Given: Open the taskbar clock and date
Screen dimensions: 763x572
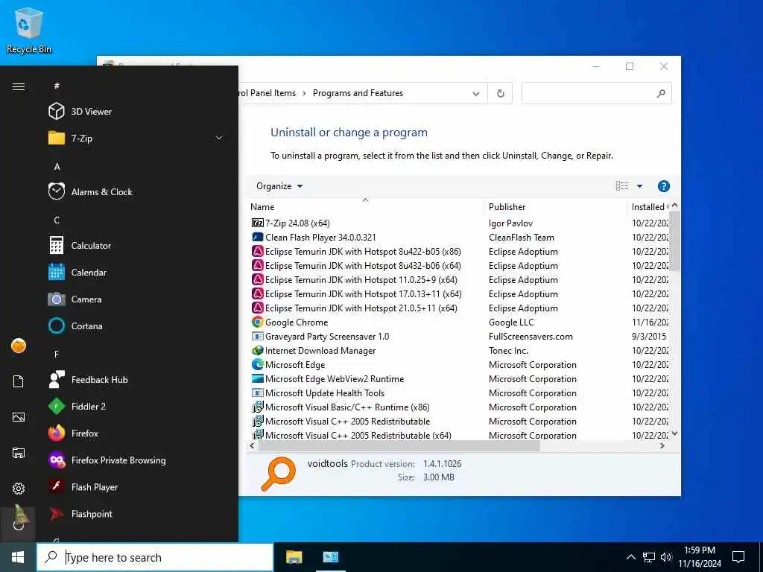Looking at the screenshot, I should click(x=700, y=557).
